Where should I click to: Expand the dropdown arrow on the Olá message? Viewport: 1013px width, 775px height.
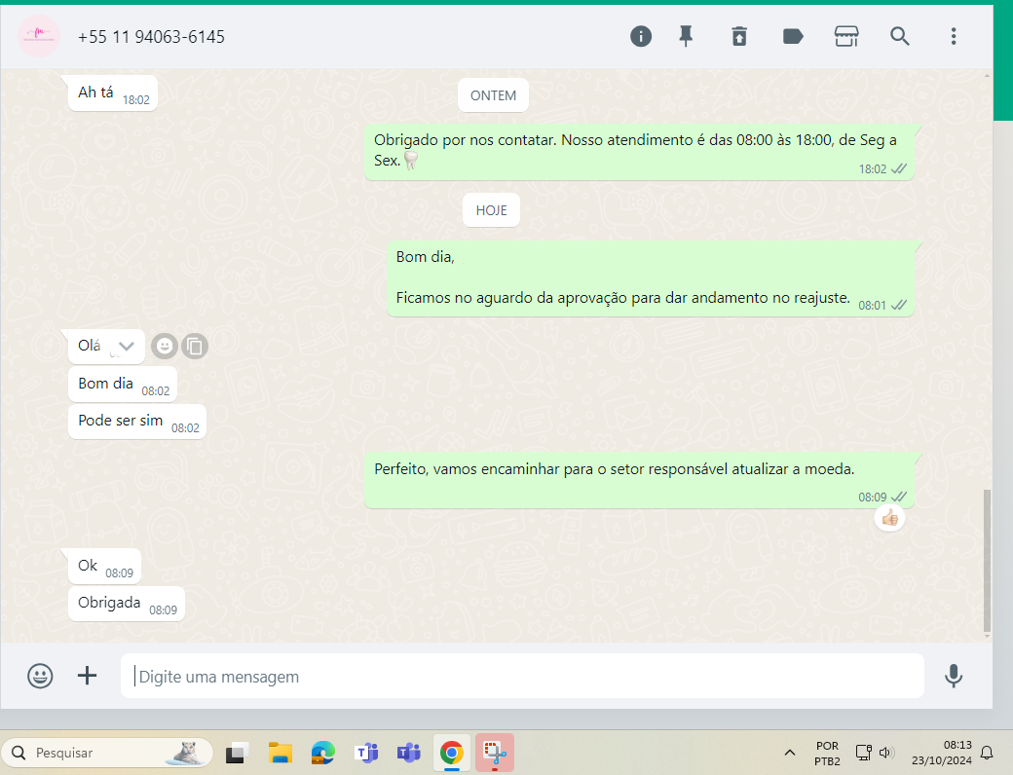pos(127,347)
